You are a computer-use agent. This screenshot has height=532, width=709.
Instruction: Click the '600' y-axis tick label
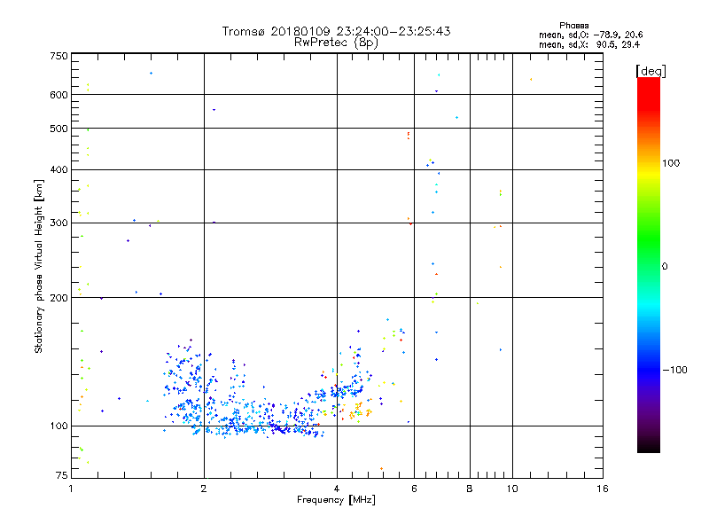click(59, 95)
